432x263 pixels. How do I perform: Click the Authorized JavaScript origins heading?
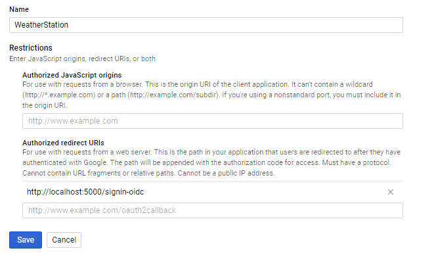click(x=72, y=75)
